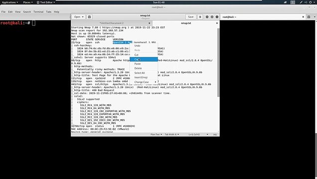
Task: Click the '32768/tcp open status' line
Action: coord(103,126)
